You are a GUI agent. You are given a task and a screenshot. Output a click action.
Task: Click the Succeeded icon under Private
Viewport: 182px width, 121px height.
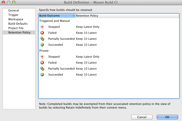(42, 75)
